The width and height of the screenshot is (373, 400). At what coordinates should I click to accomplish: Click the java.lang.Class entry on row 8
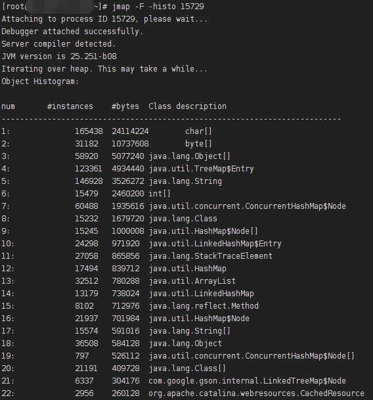click(x=183, y=219)
